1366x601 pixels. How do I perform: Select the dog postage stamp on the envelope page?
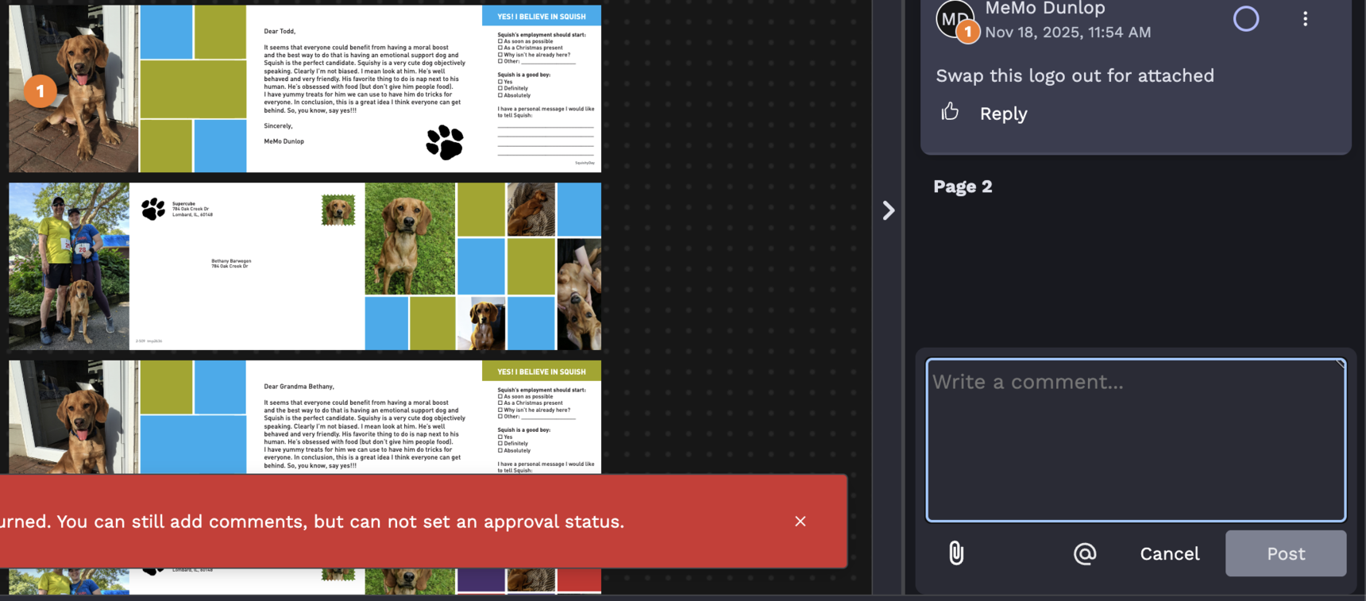click(x=338, y=210)
